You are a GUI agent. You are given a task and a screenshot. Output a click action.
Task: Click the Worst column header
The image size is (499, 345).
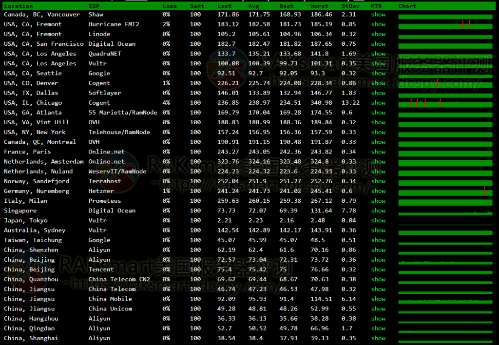tap(319, 6)
